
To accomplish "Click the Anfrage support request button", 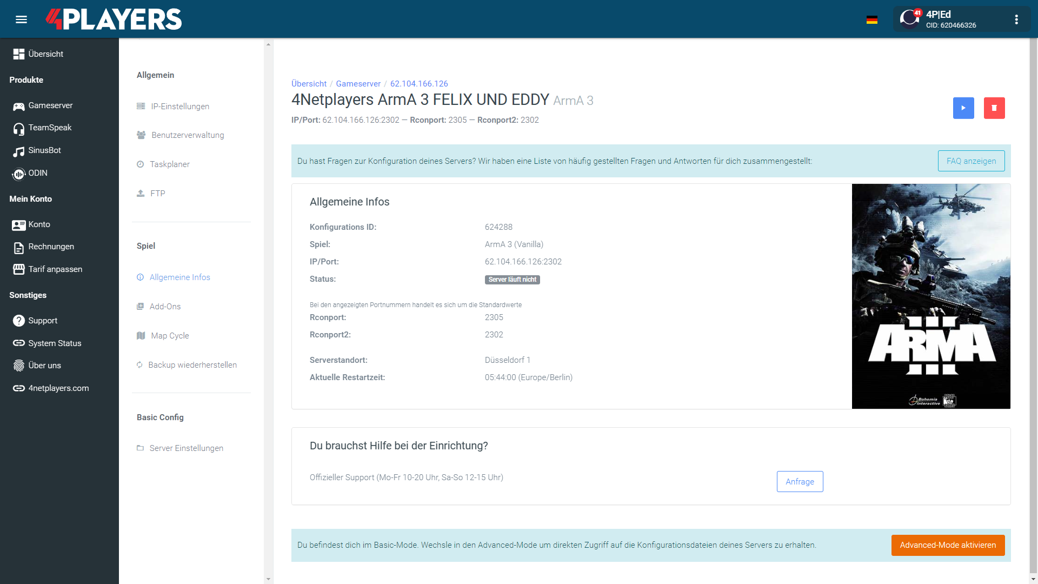I will pos(800,482).
